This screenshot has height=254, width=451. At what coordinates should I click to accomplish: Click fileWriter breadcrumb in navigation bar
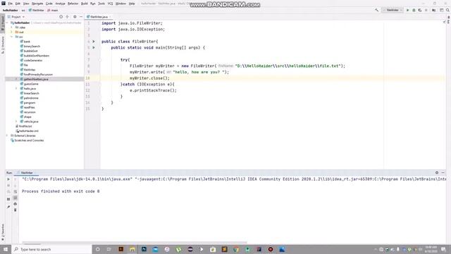[x=37, y=10]
